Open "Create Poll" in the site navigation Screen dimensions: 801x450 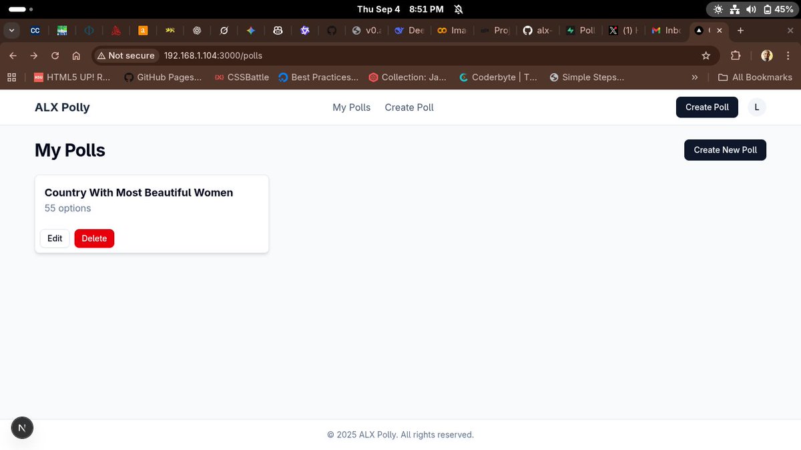[x=409, y=107]
